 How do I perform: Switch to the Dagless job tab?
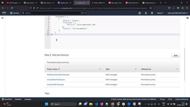point(65,3)
